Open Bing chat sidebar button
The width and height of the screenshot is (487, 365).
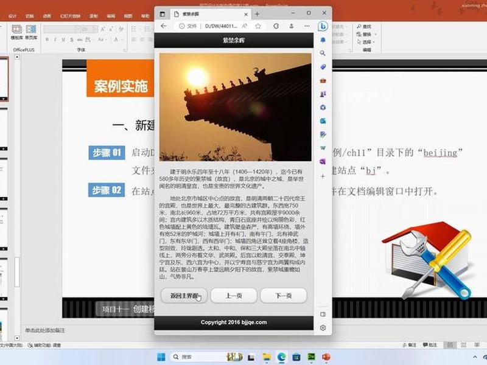coord(323,26)
